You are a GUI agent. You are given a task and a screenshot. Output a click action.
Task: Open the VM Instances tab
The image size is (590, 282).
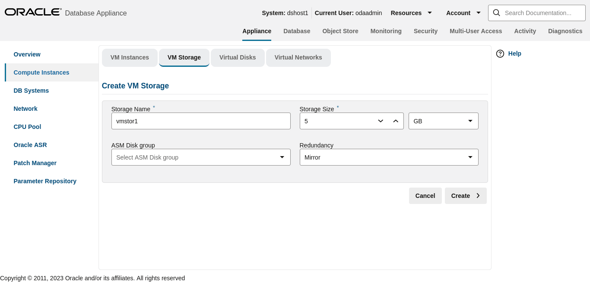(130, 57)
